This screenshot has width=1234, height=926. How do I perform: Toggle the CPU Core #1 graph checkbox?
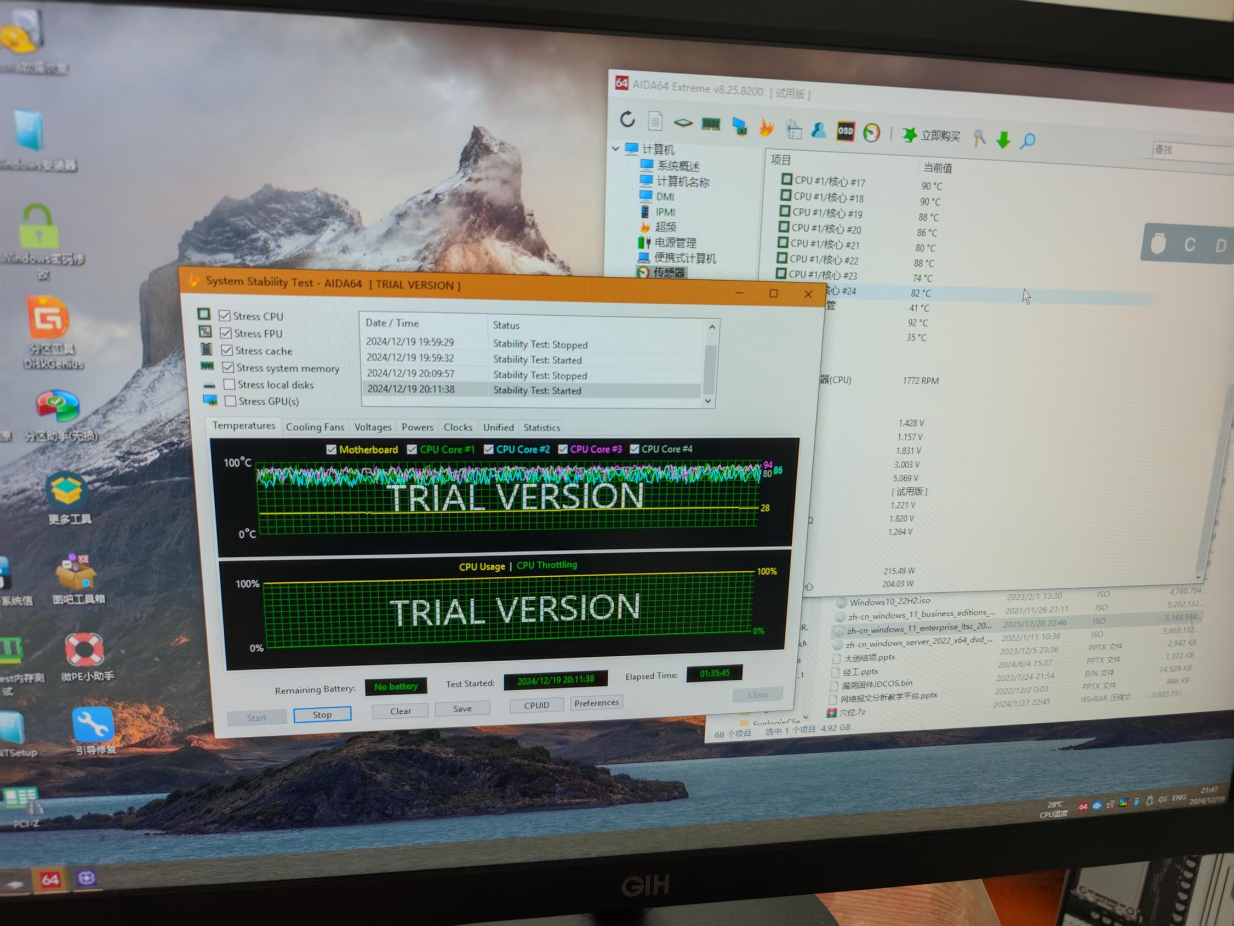[x=412, y=450]
